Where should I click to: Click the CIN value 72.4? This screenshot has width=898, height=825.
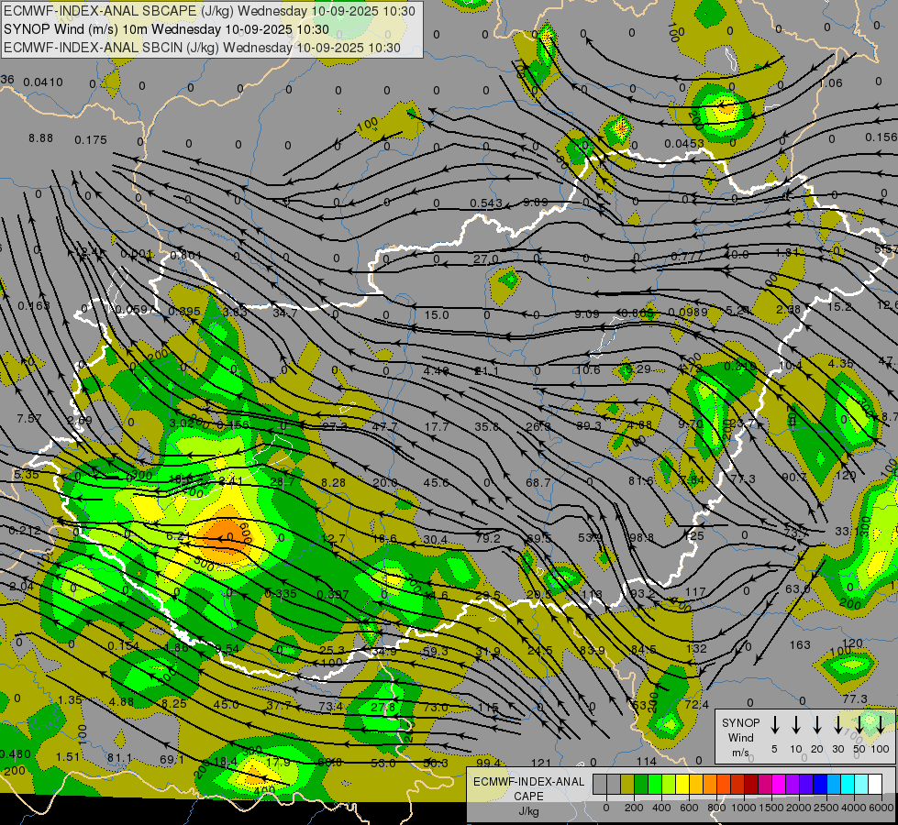[x=696, y=705]
